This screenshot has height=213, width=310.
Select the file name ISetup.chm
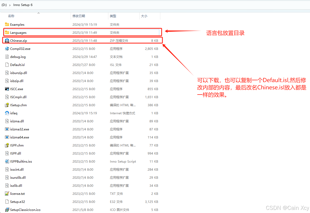[x=18, y=105]
